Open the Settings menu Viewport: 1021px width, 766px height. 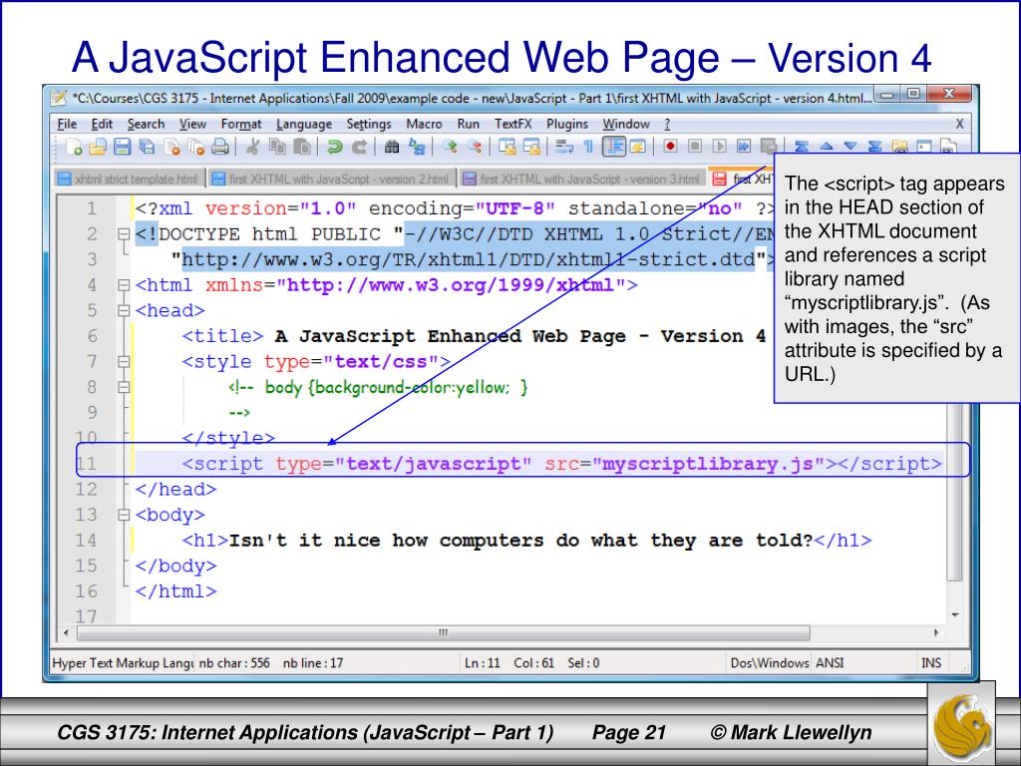coord(369,125)
